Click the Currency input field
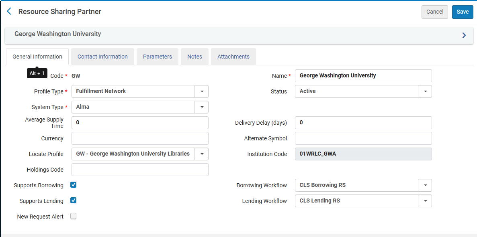 [140, 138]
